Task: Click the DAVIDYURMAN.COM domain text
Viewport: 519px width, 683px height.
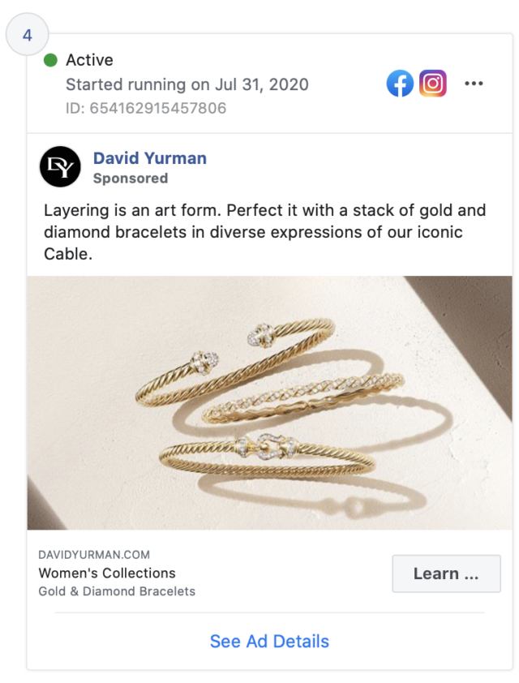Action: coord(93,554)
